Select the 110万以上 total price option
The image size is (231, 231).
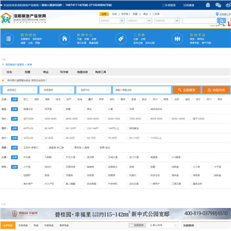(155, 138)
